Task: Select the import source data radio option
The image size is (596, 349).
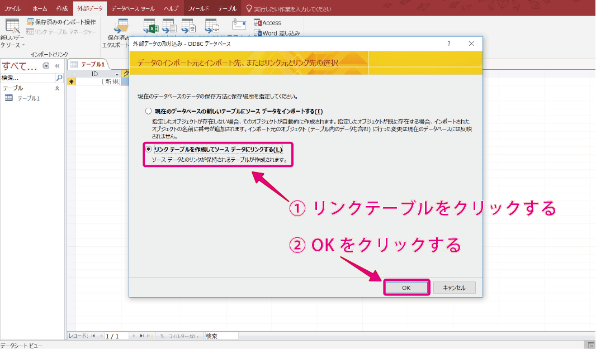Action: 148,111
